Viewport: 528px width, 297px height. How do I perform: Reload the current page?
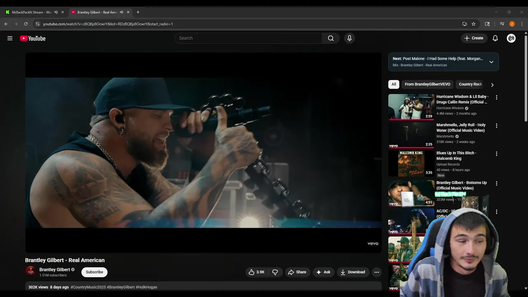(26, 24)
